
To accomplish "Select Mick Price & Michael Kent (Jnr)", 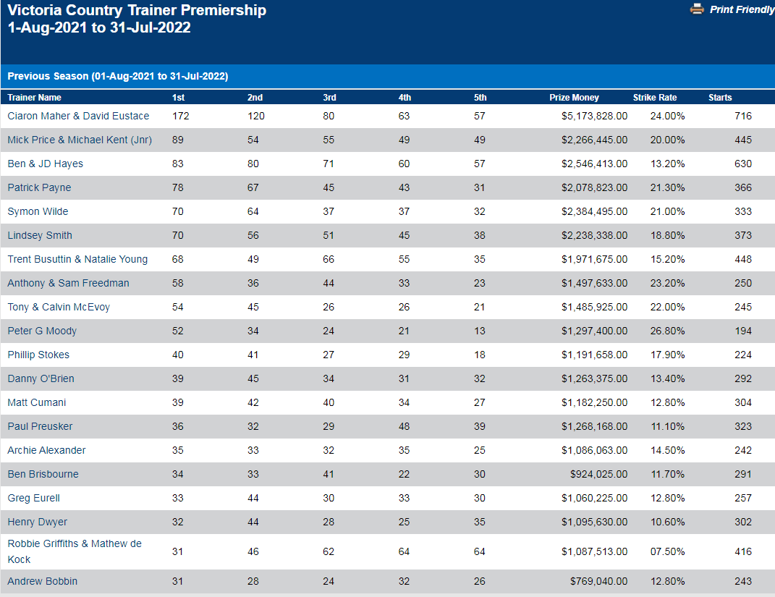I will point(80,140).
